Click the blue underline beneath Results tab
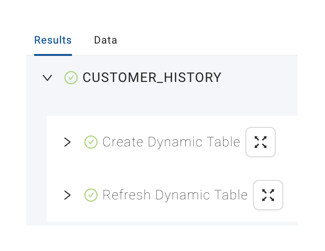This screenshot has height=251, width=325. pyautogui.click(x=53, y=55)
